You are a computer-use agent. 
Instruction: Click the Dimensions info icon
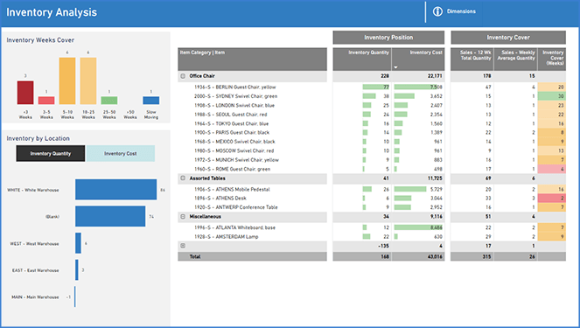coord(437,11)
